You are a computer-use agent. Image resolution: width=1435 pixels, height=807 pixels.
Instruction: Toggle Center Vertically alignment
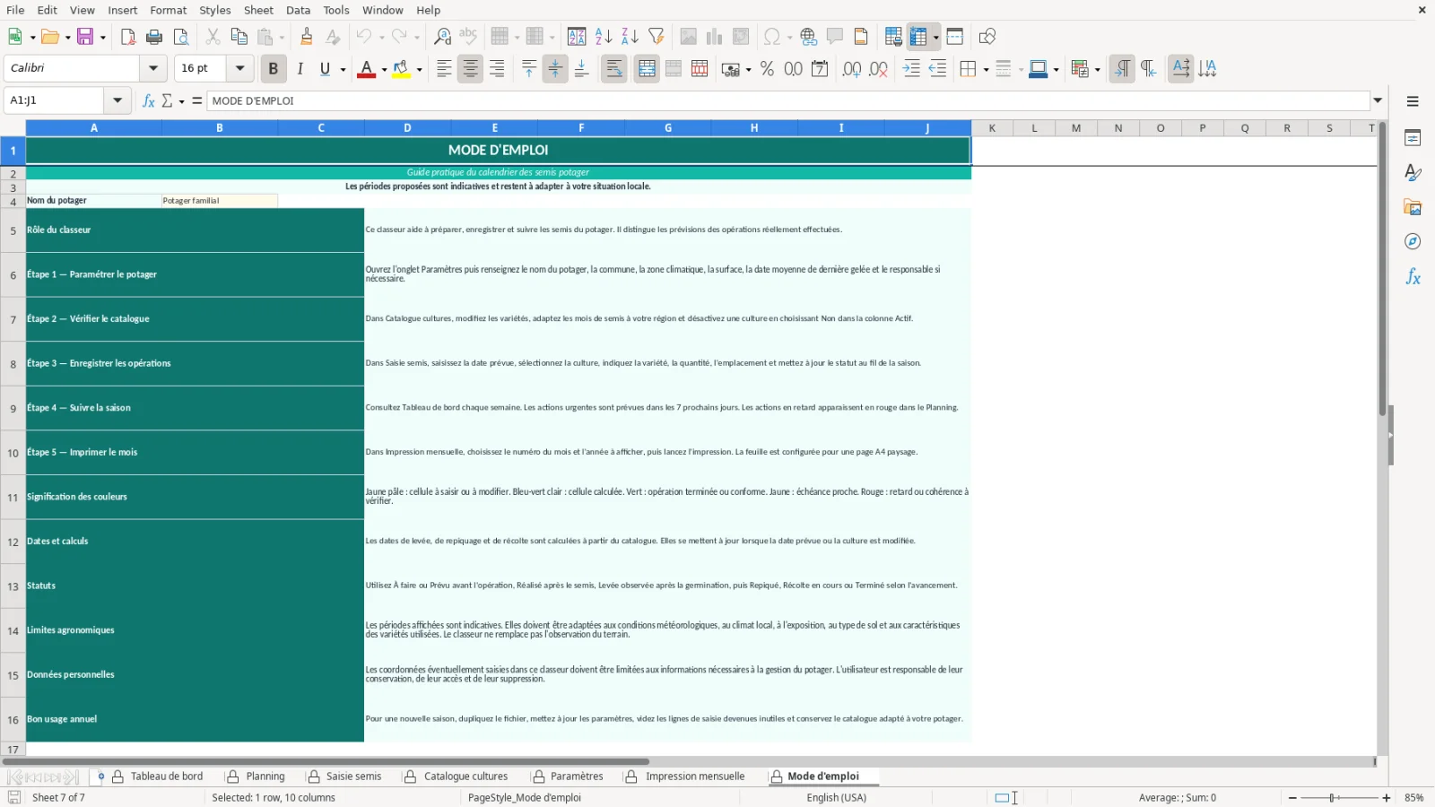click(x=555, y=69)
